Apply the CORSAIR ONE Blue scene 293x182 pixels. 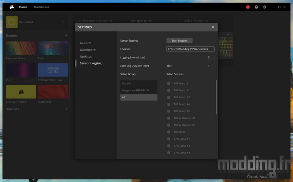point(53,70)
